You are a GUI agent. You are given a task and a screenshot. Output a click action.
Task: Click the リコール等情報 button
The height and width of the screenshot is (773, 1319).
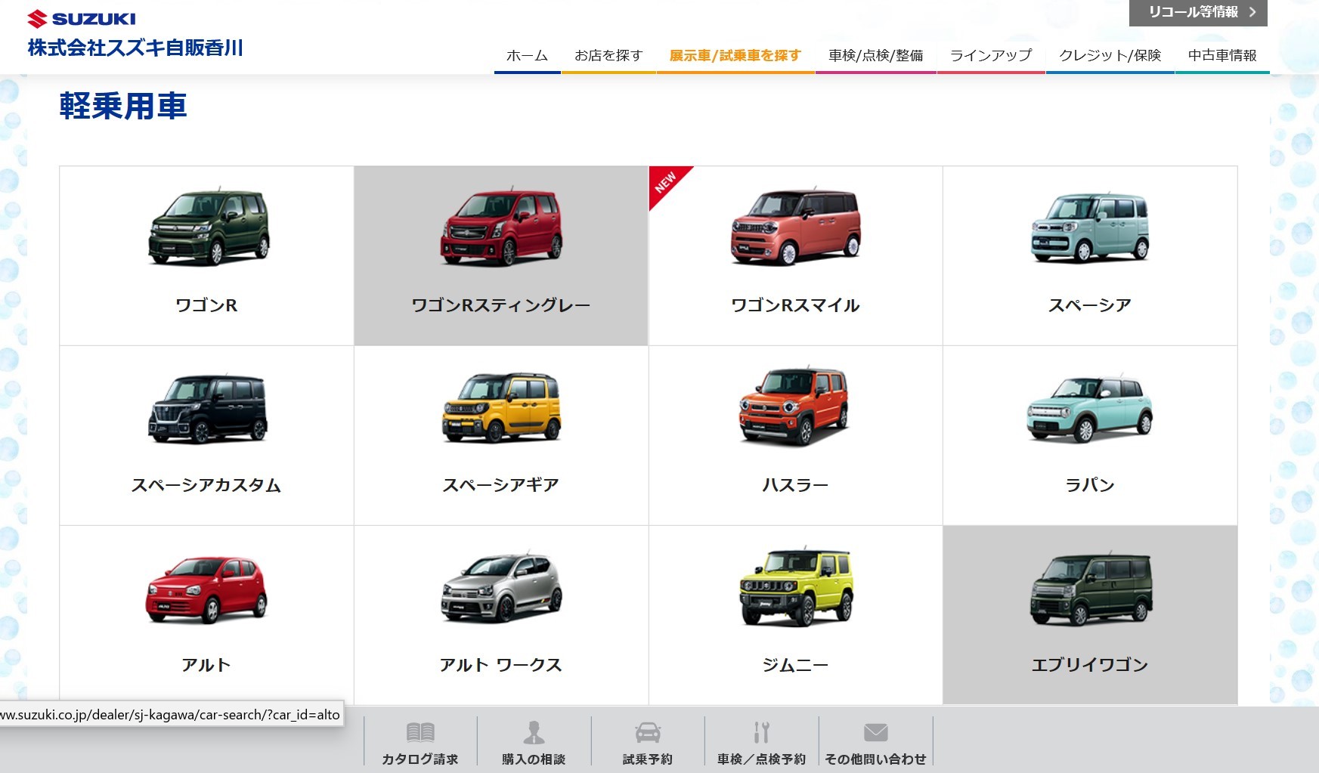coord(1198,13)
